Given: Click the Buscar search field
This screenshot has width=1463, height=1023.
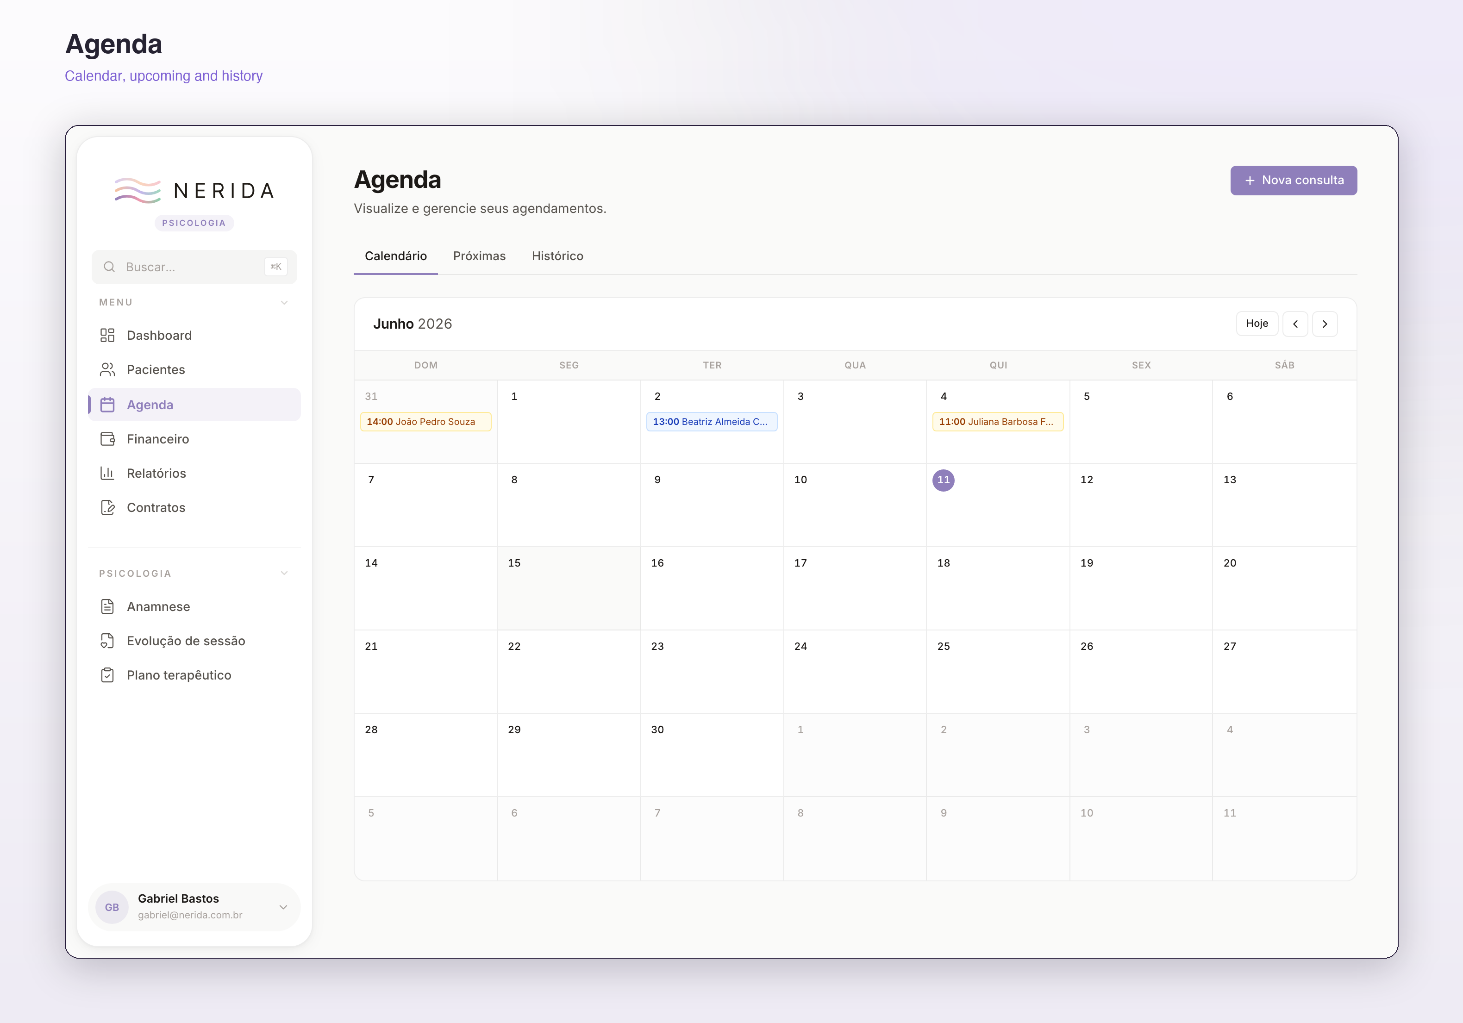Looking at the screenshot, I should tap(194, 267).
